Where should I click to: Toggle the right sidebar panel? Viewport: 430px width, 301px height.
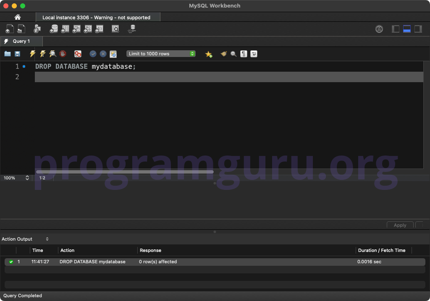point(418,29)
